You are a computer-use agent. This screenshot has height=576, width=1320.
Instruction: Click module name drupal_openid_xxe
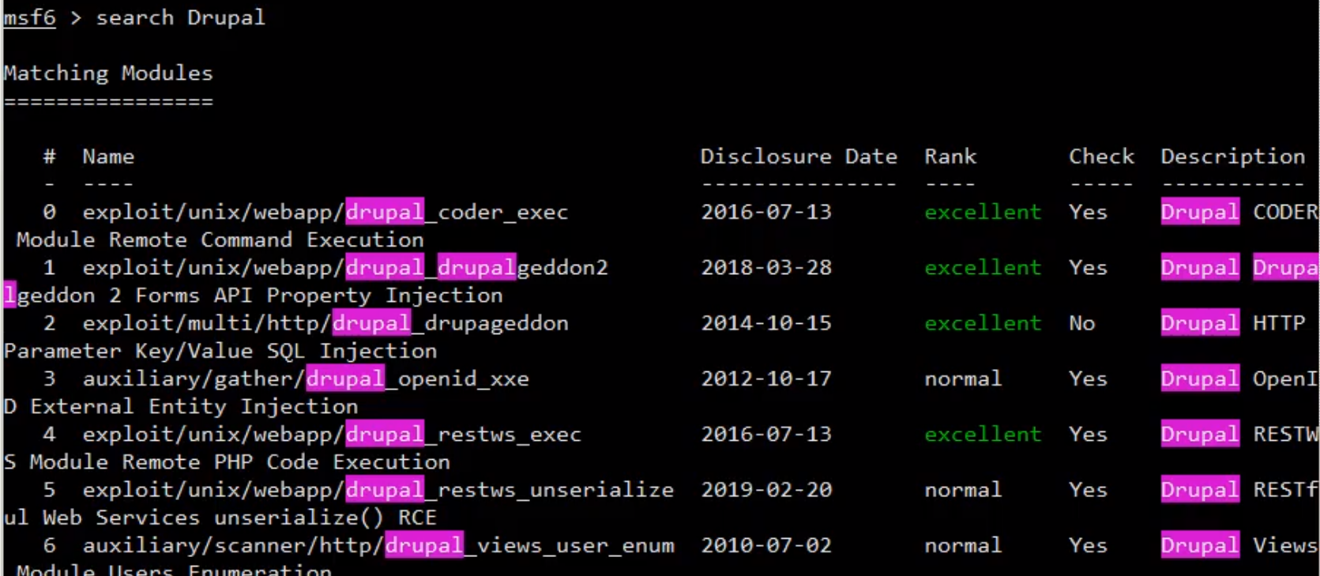click(306, 378)
